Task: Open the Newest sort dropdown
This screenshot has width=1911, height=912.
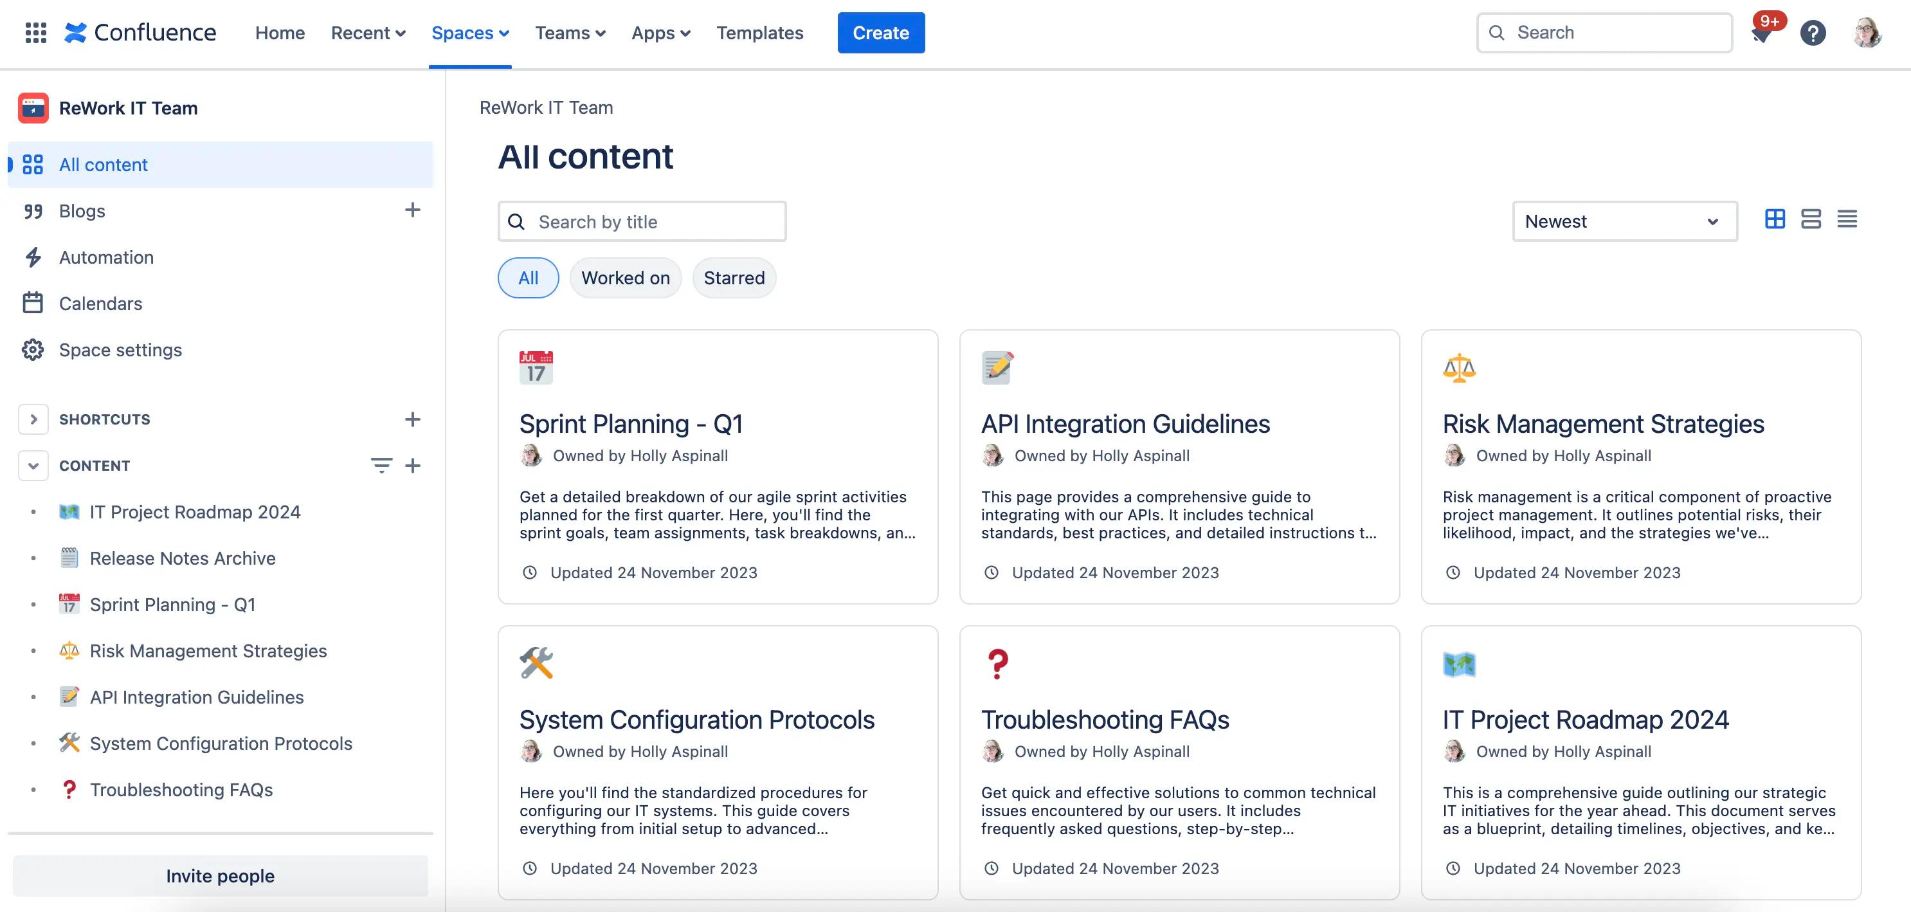Action: tap(1624, 221)
